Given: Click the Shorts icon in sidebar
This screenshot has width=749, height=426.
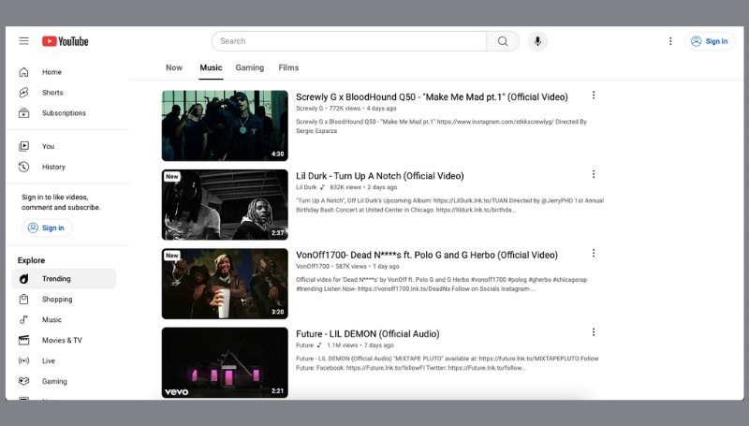Looking at the screenshot, I should coord(24,93).
